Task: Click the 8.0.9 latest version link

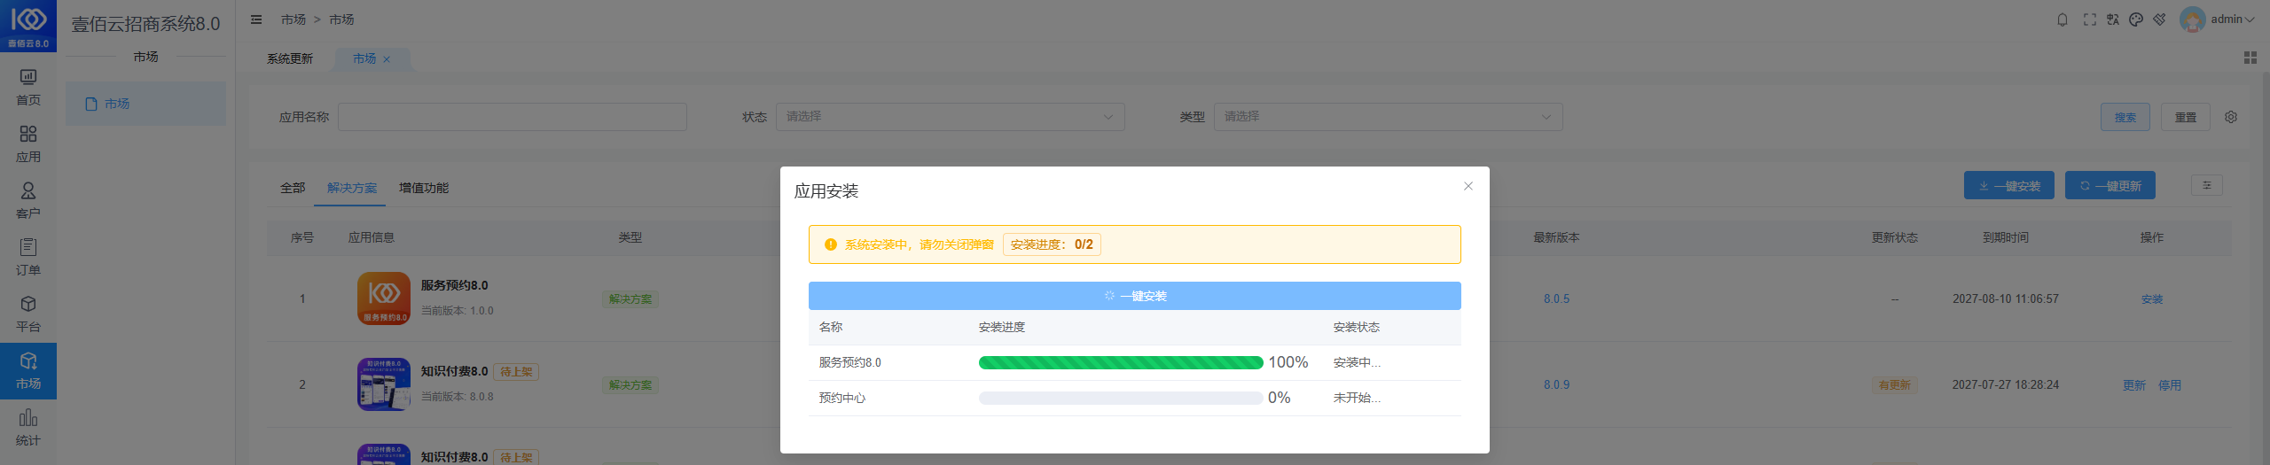Action: (x=1556, y=385)
